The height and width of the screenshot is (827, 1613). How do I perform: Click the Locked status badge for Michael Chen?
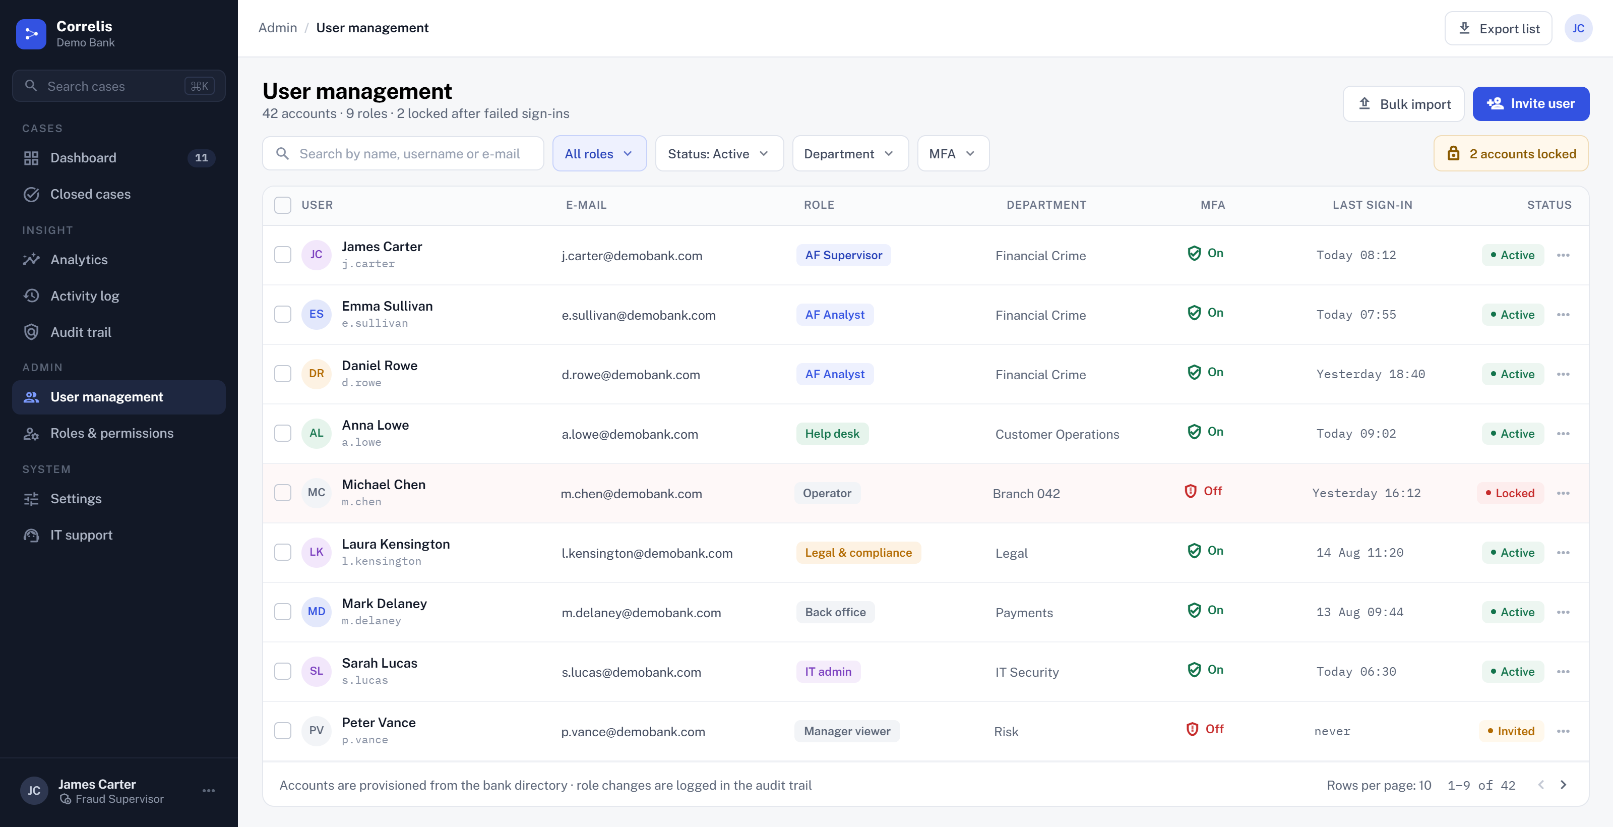tap(1510, 493)
